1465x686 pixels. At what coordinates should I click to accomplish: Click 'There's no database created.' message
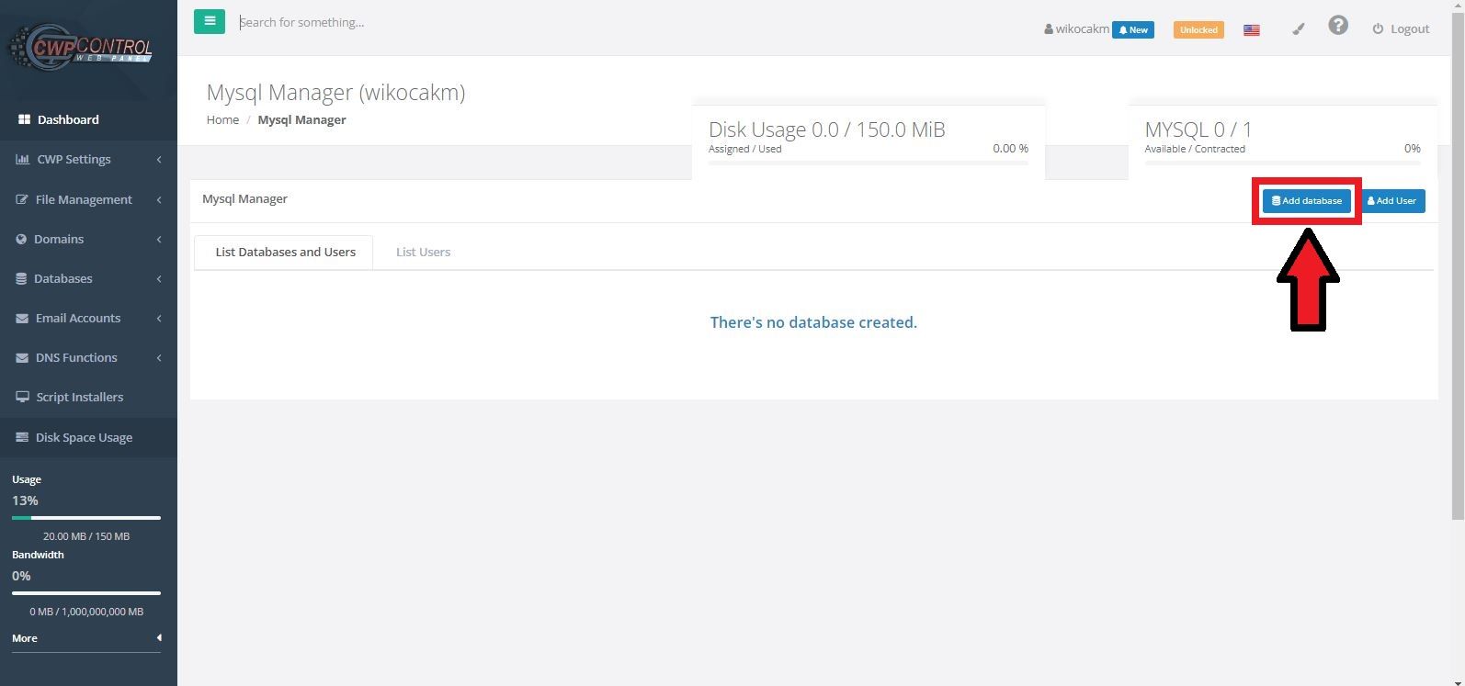pyautogui.click(x=813, y=322)
